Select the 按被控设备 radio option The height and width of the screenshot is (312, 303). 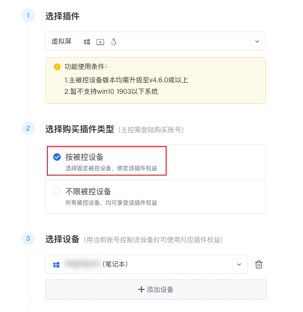(57, 157)
